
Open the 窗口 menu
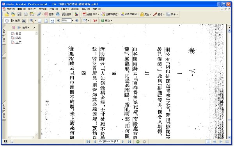coord(86,9)
